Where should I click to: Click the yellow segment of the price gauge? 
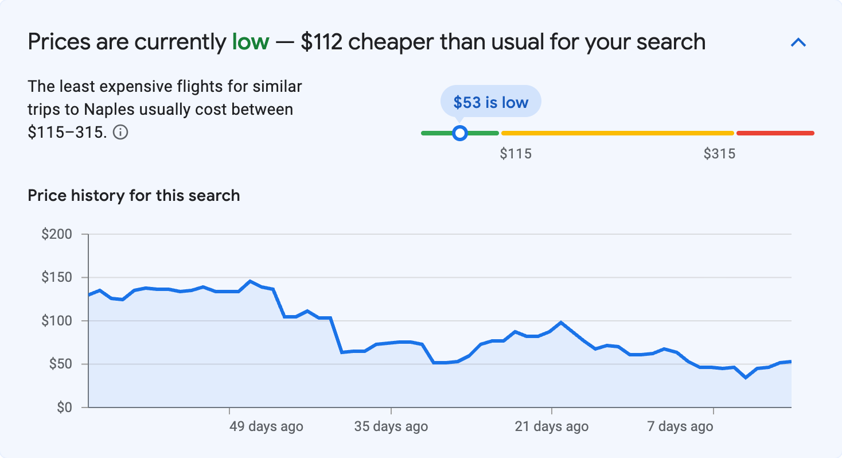pyautogui.click(x=617, y=133)
